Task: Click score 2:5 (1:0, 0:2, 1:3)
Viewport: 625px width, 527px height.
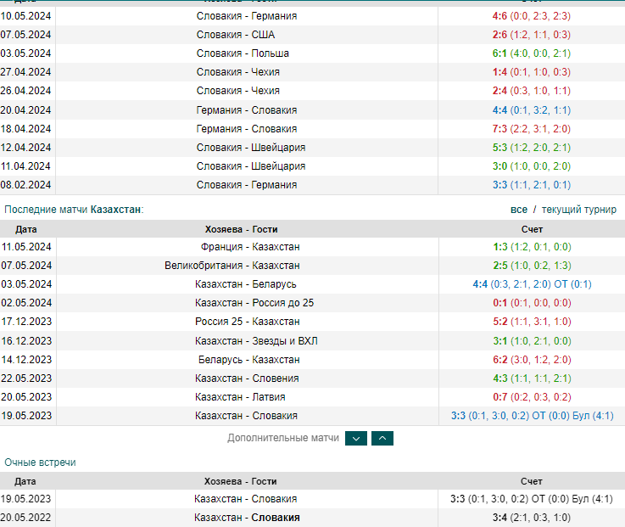Action: click(x=532, y=266)
